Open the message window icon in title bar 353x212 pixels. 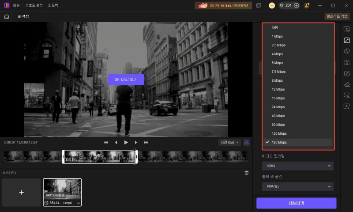tap(259, 5)
